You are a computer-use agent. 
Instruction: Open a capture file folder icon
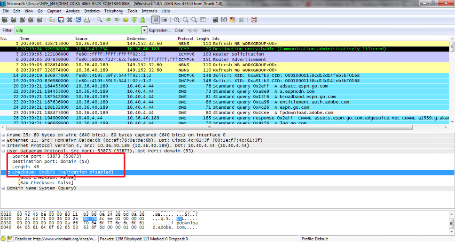(x=52, y=20)
